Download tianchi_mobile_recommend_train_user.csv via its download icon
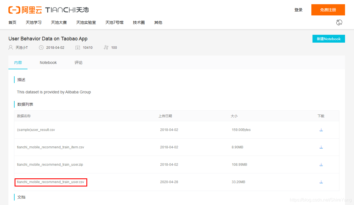 [x=321, y=182]
